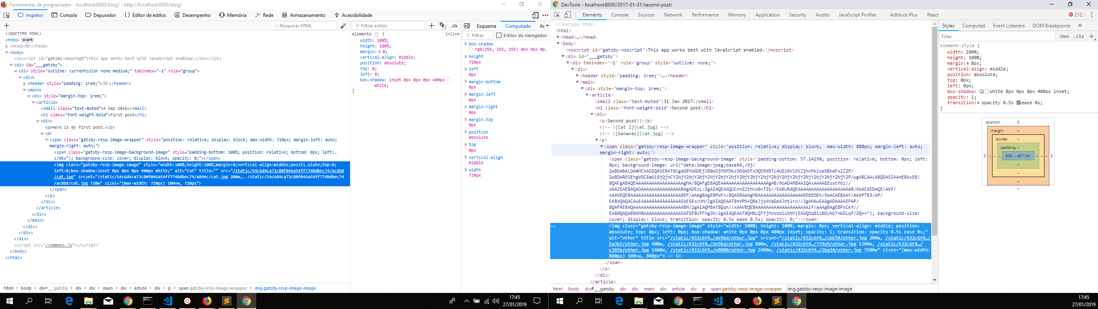Collapse Firefox sidebar pane toggle icon
The width and height of the screenshot is (1098, 309).
click(467, 26)
